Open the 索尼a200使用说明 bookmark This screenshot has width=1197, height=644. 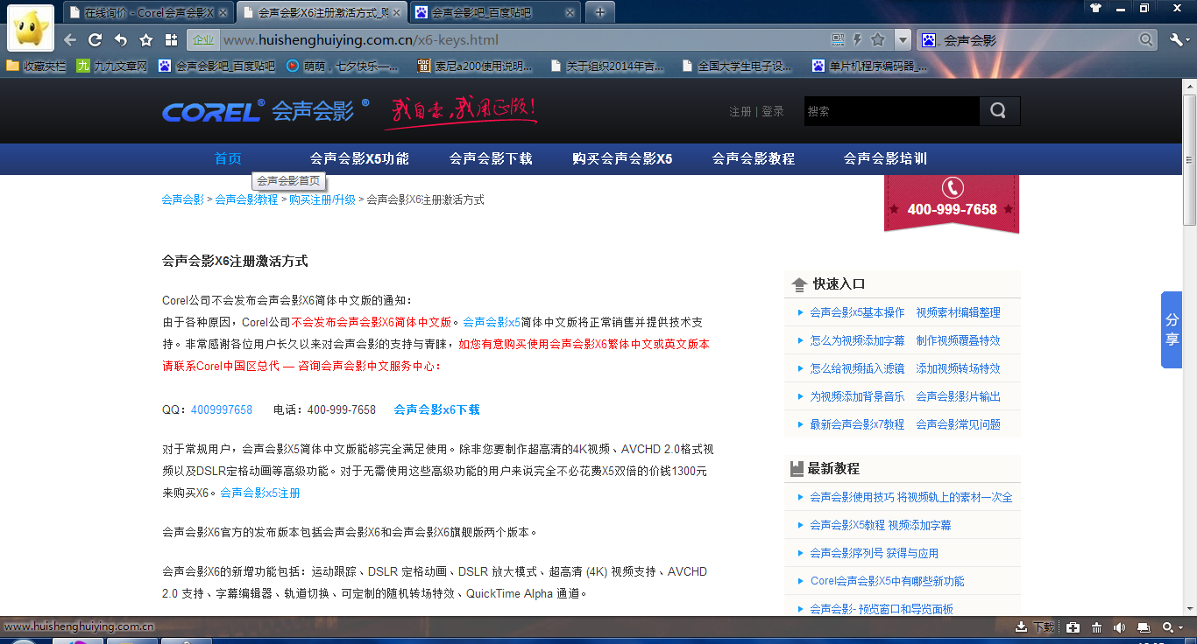pos(475,66)
